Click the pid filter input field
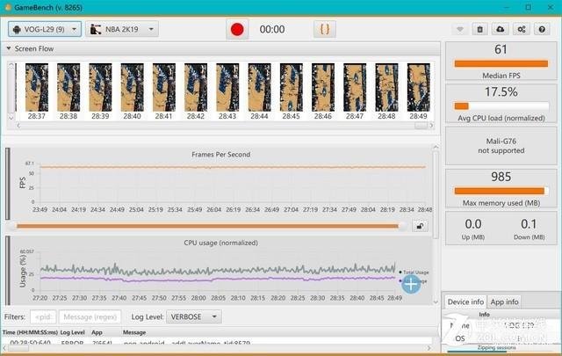Image resolution: width=562 pixels, height=356 pixels. pos(43,316)
